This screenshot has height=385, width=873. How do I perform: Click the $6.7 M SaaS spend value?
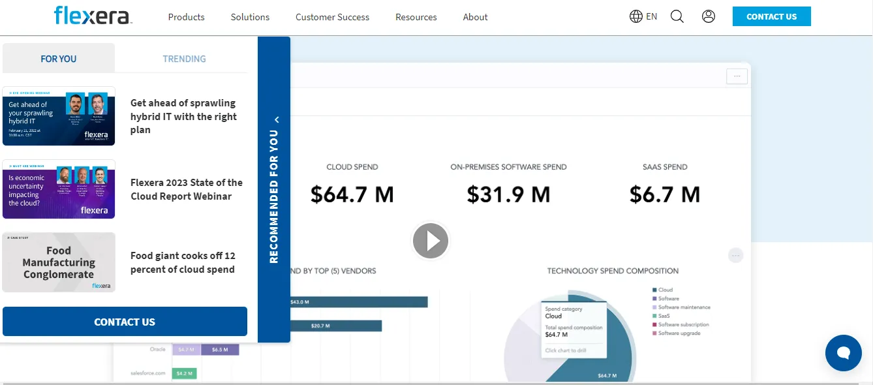[x=665, y=194]
